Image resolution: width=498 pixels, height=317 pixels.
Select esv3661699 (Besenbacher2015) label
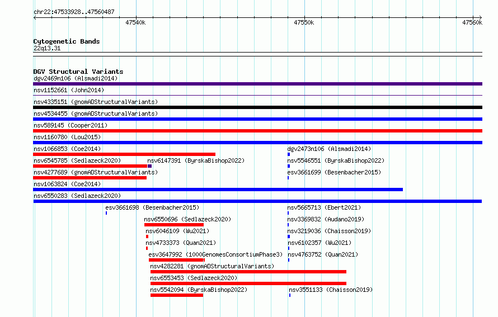(x=334, y=172)
